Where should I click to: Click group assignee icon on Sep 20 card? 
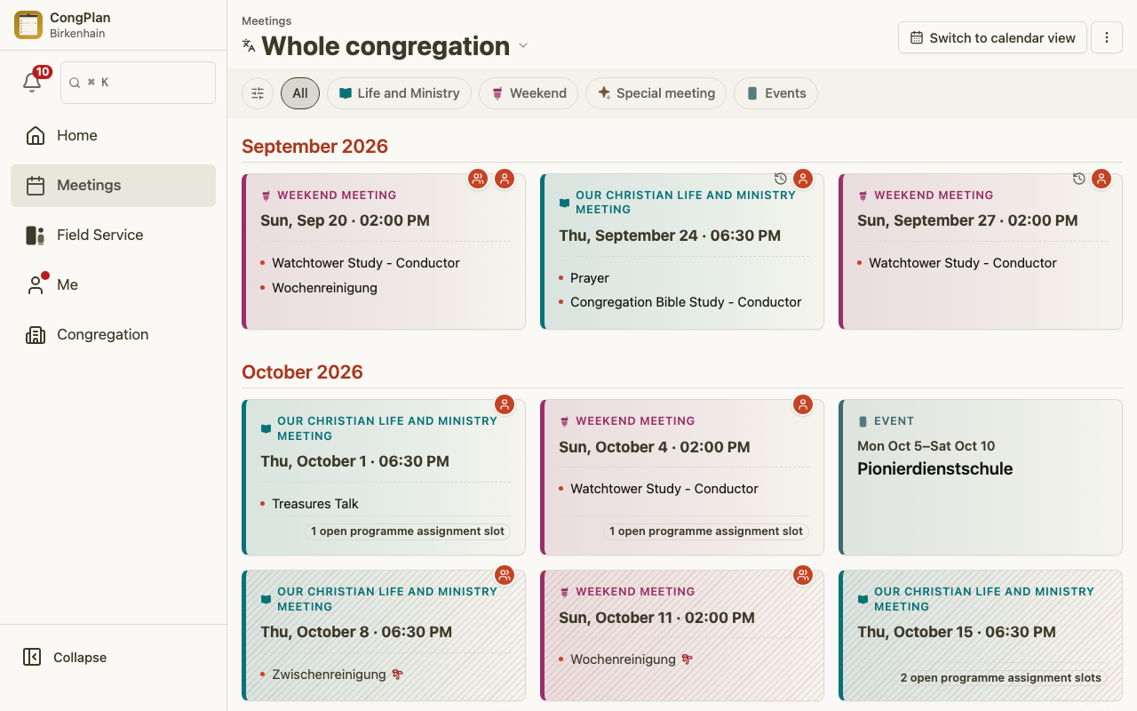click(x=479, y=179)
